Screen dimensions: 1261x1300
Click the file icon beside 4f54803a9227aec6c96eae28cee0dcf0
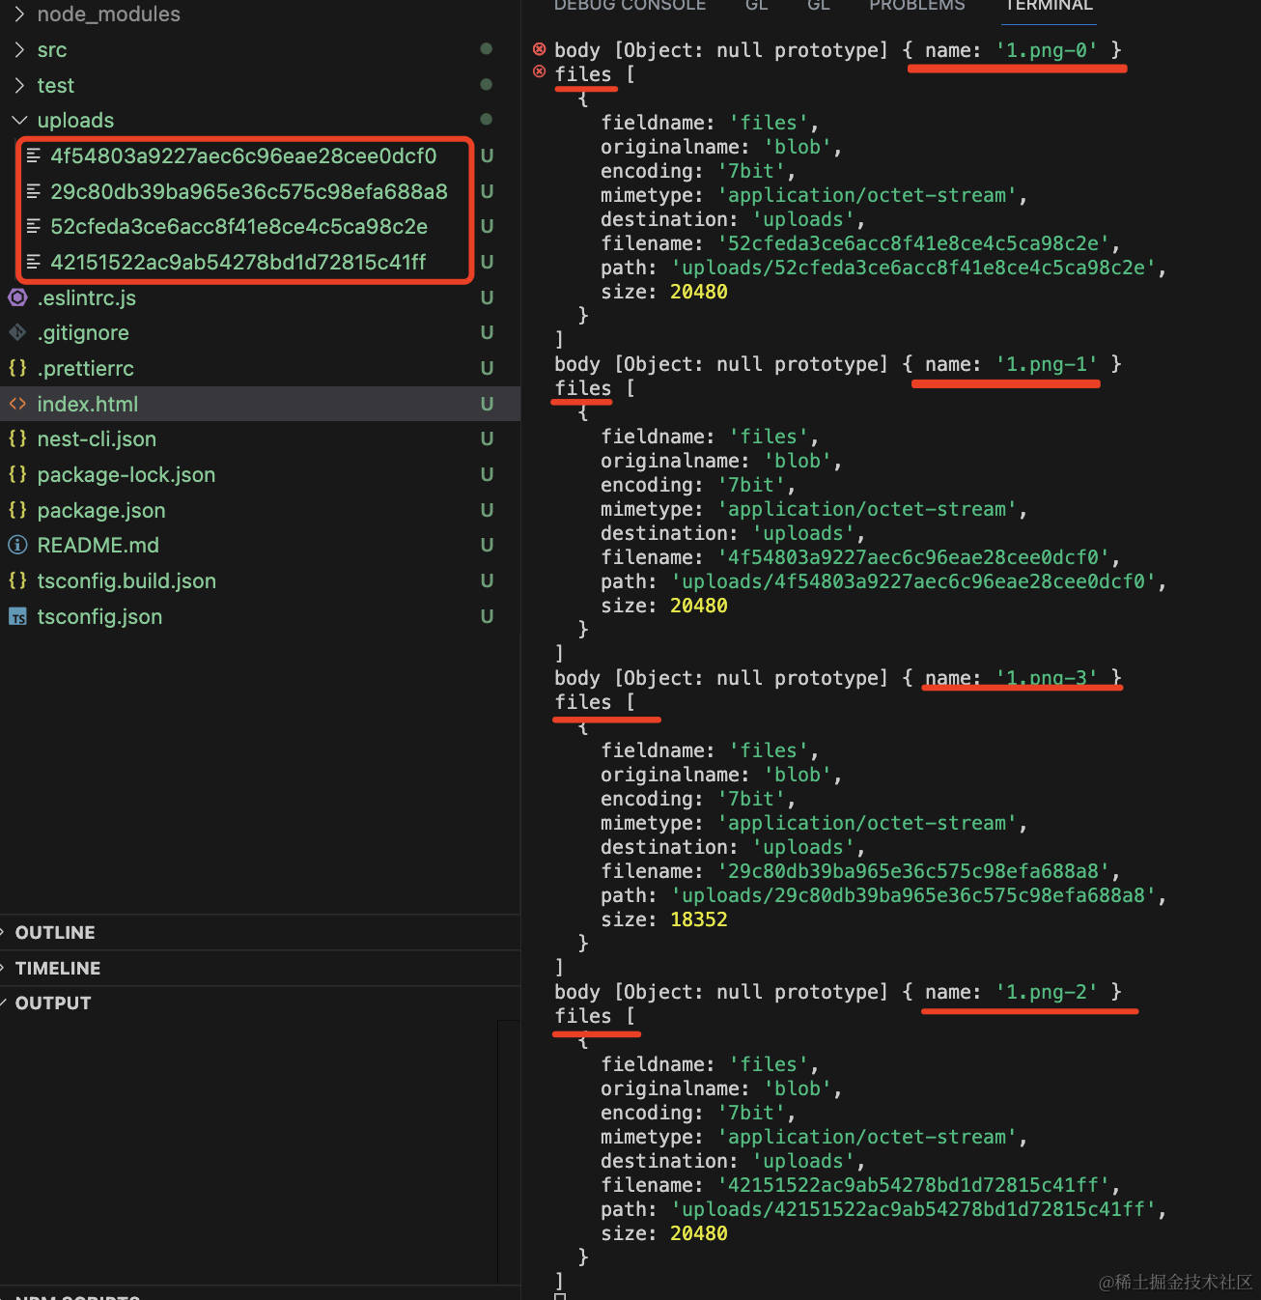click(34, 156)
